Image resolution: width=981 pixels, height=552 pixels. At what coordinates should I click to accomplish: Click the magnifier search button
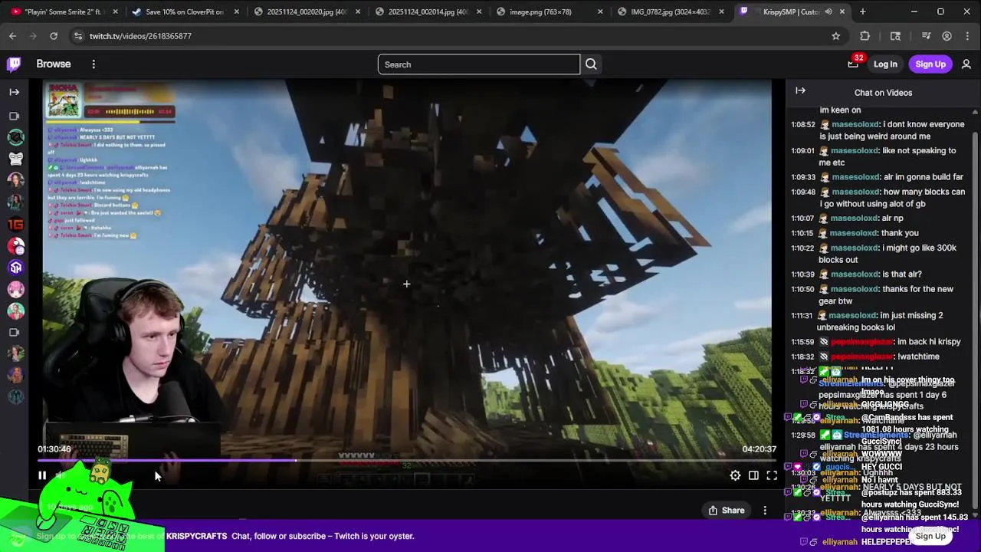pos(591,64)
